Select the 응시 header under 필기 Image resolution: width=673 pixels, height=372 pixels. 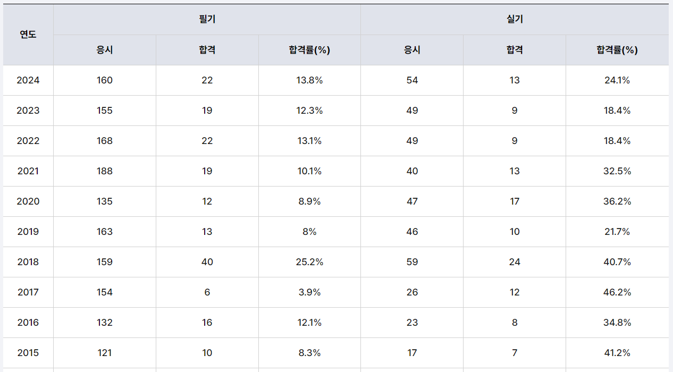[105, 50]
